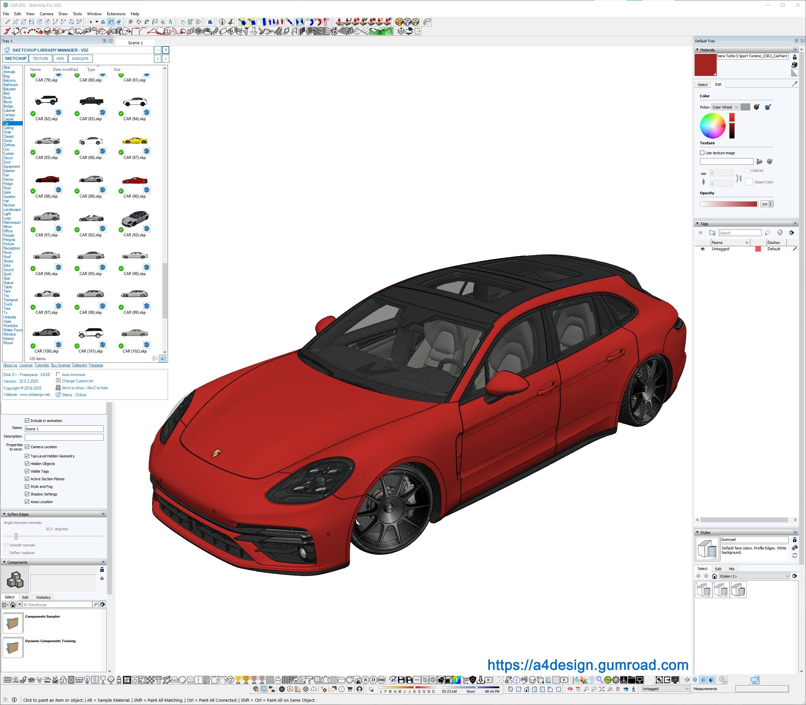Viewport: 806px width, 705px height.
Task: Click the eyedropper sample paint icon
Action: click(795, 84)
